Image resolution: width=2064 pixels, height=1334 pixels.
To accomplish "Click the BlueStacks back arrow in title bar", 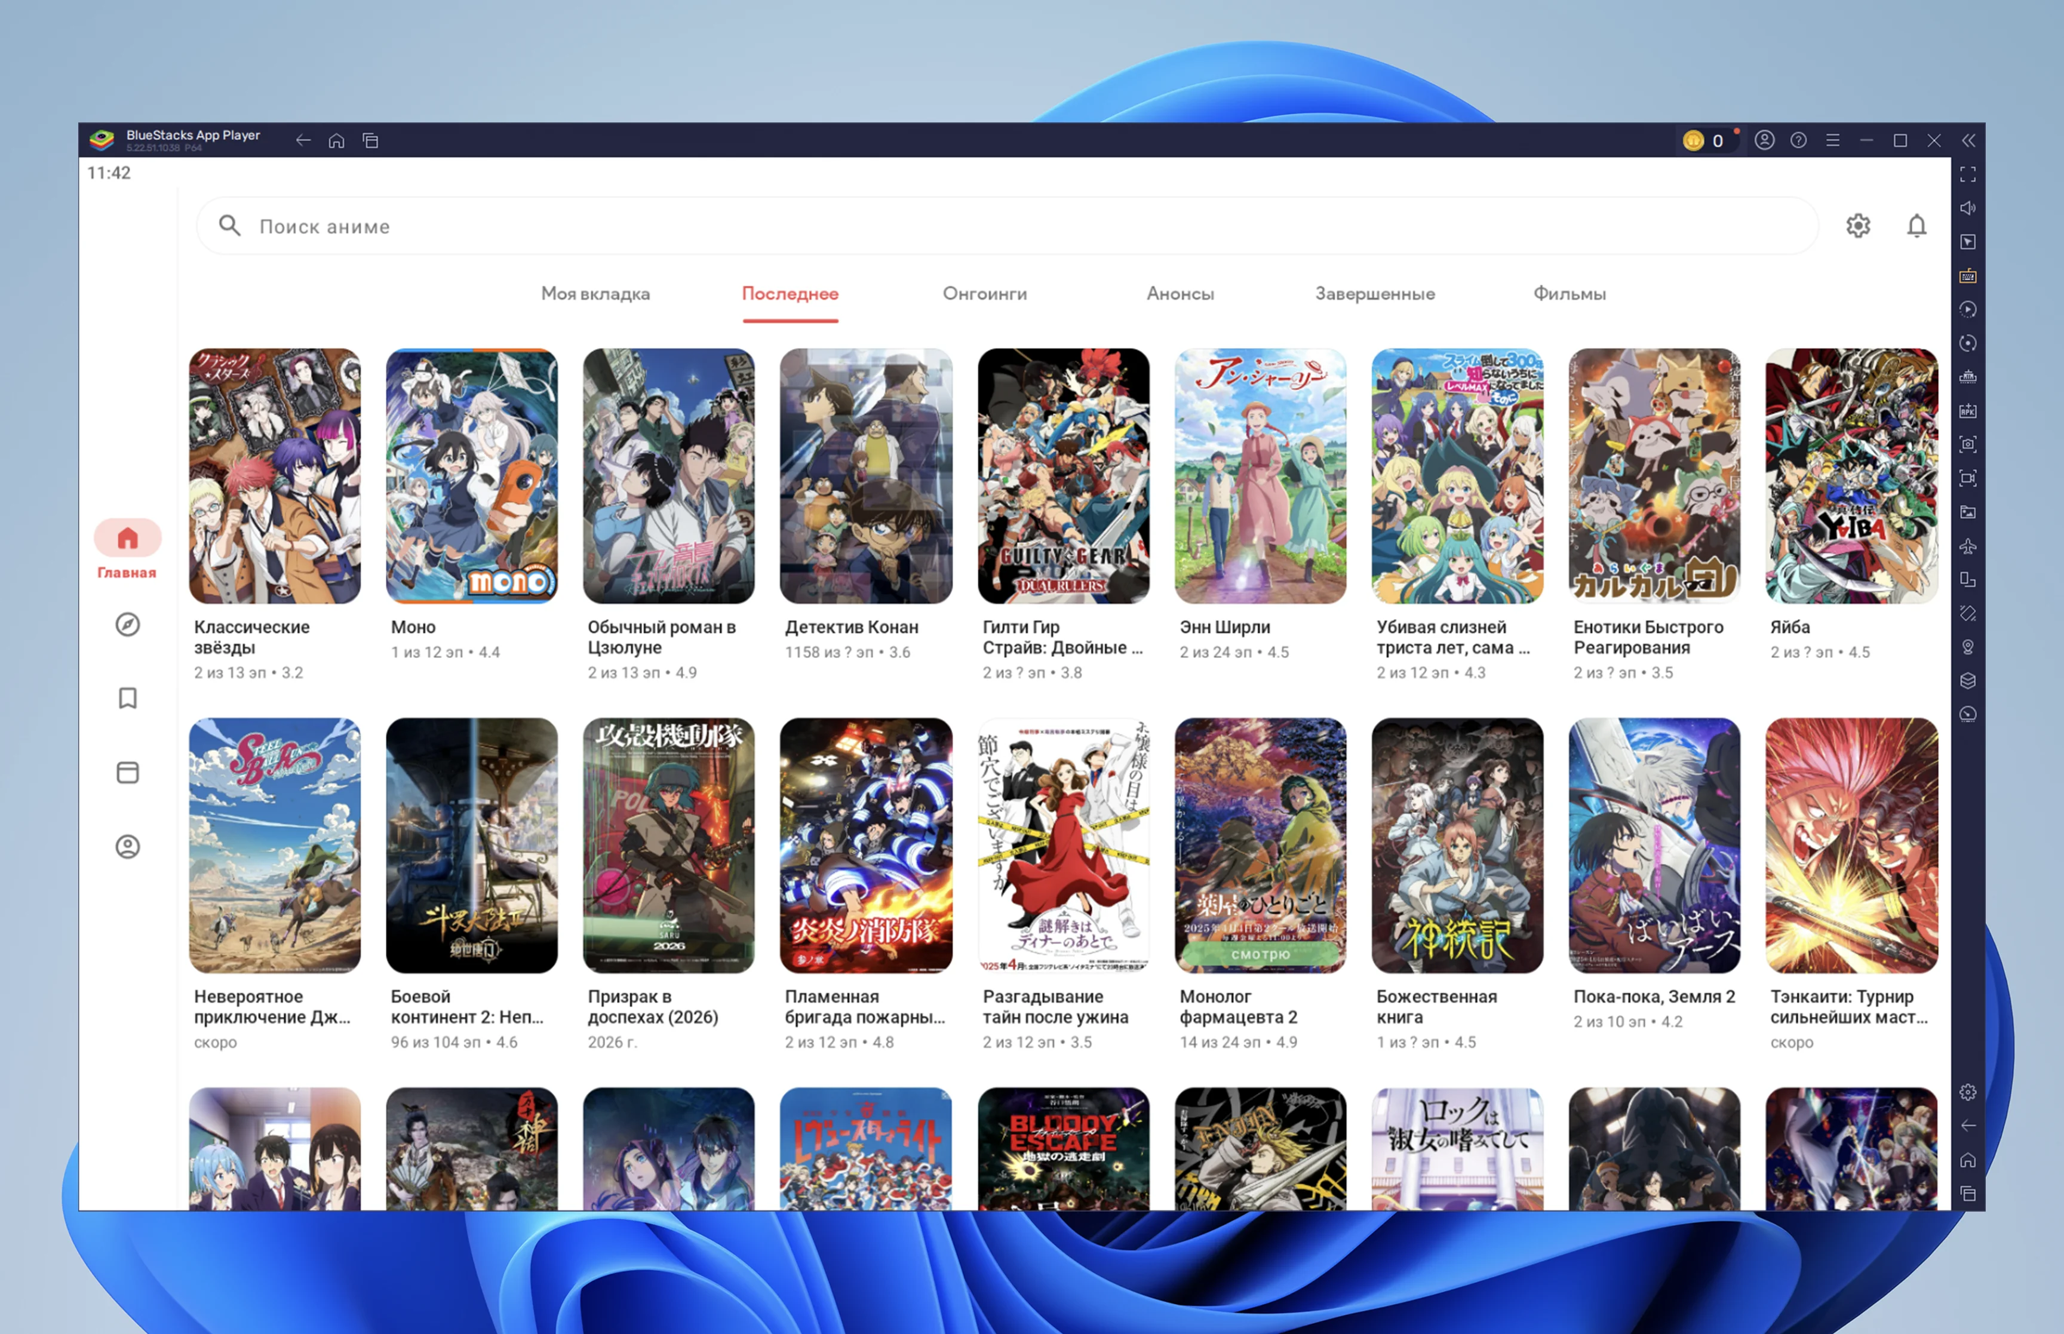I will [302, 140].
